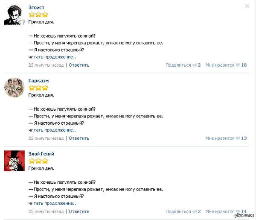
Task: Go to the Злой Гений author page
Action: tap(41, 153)
